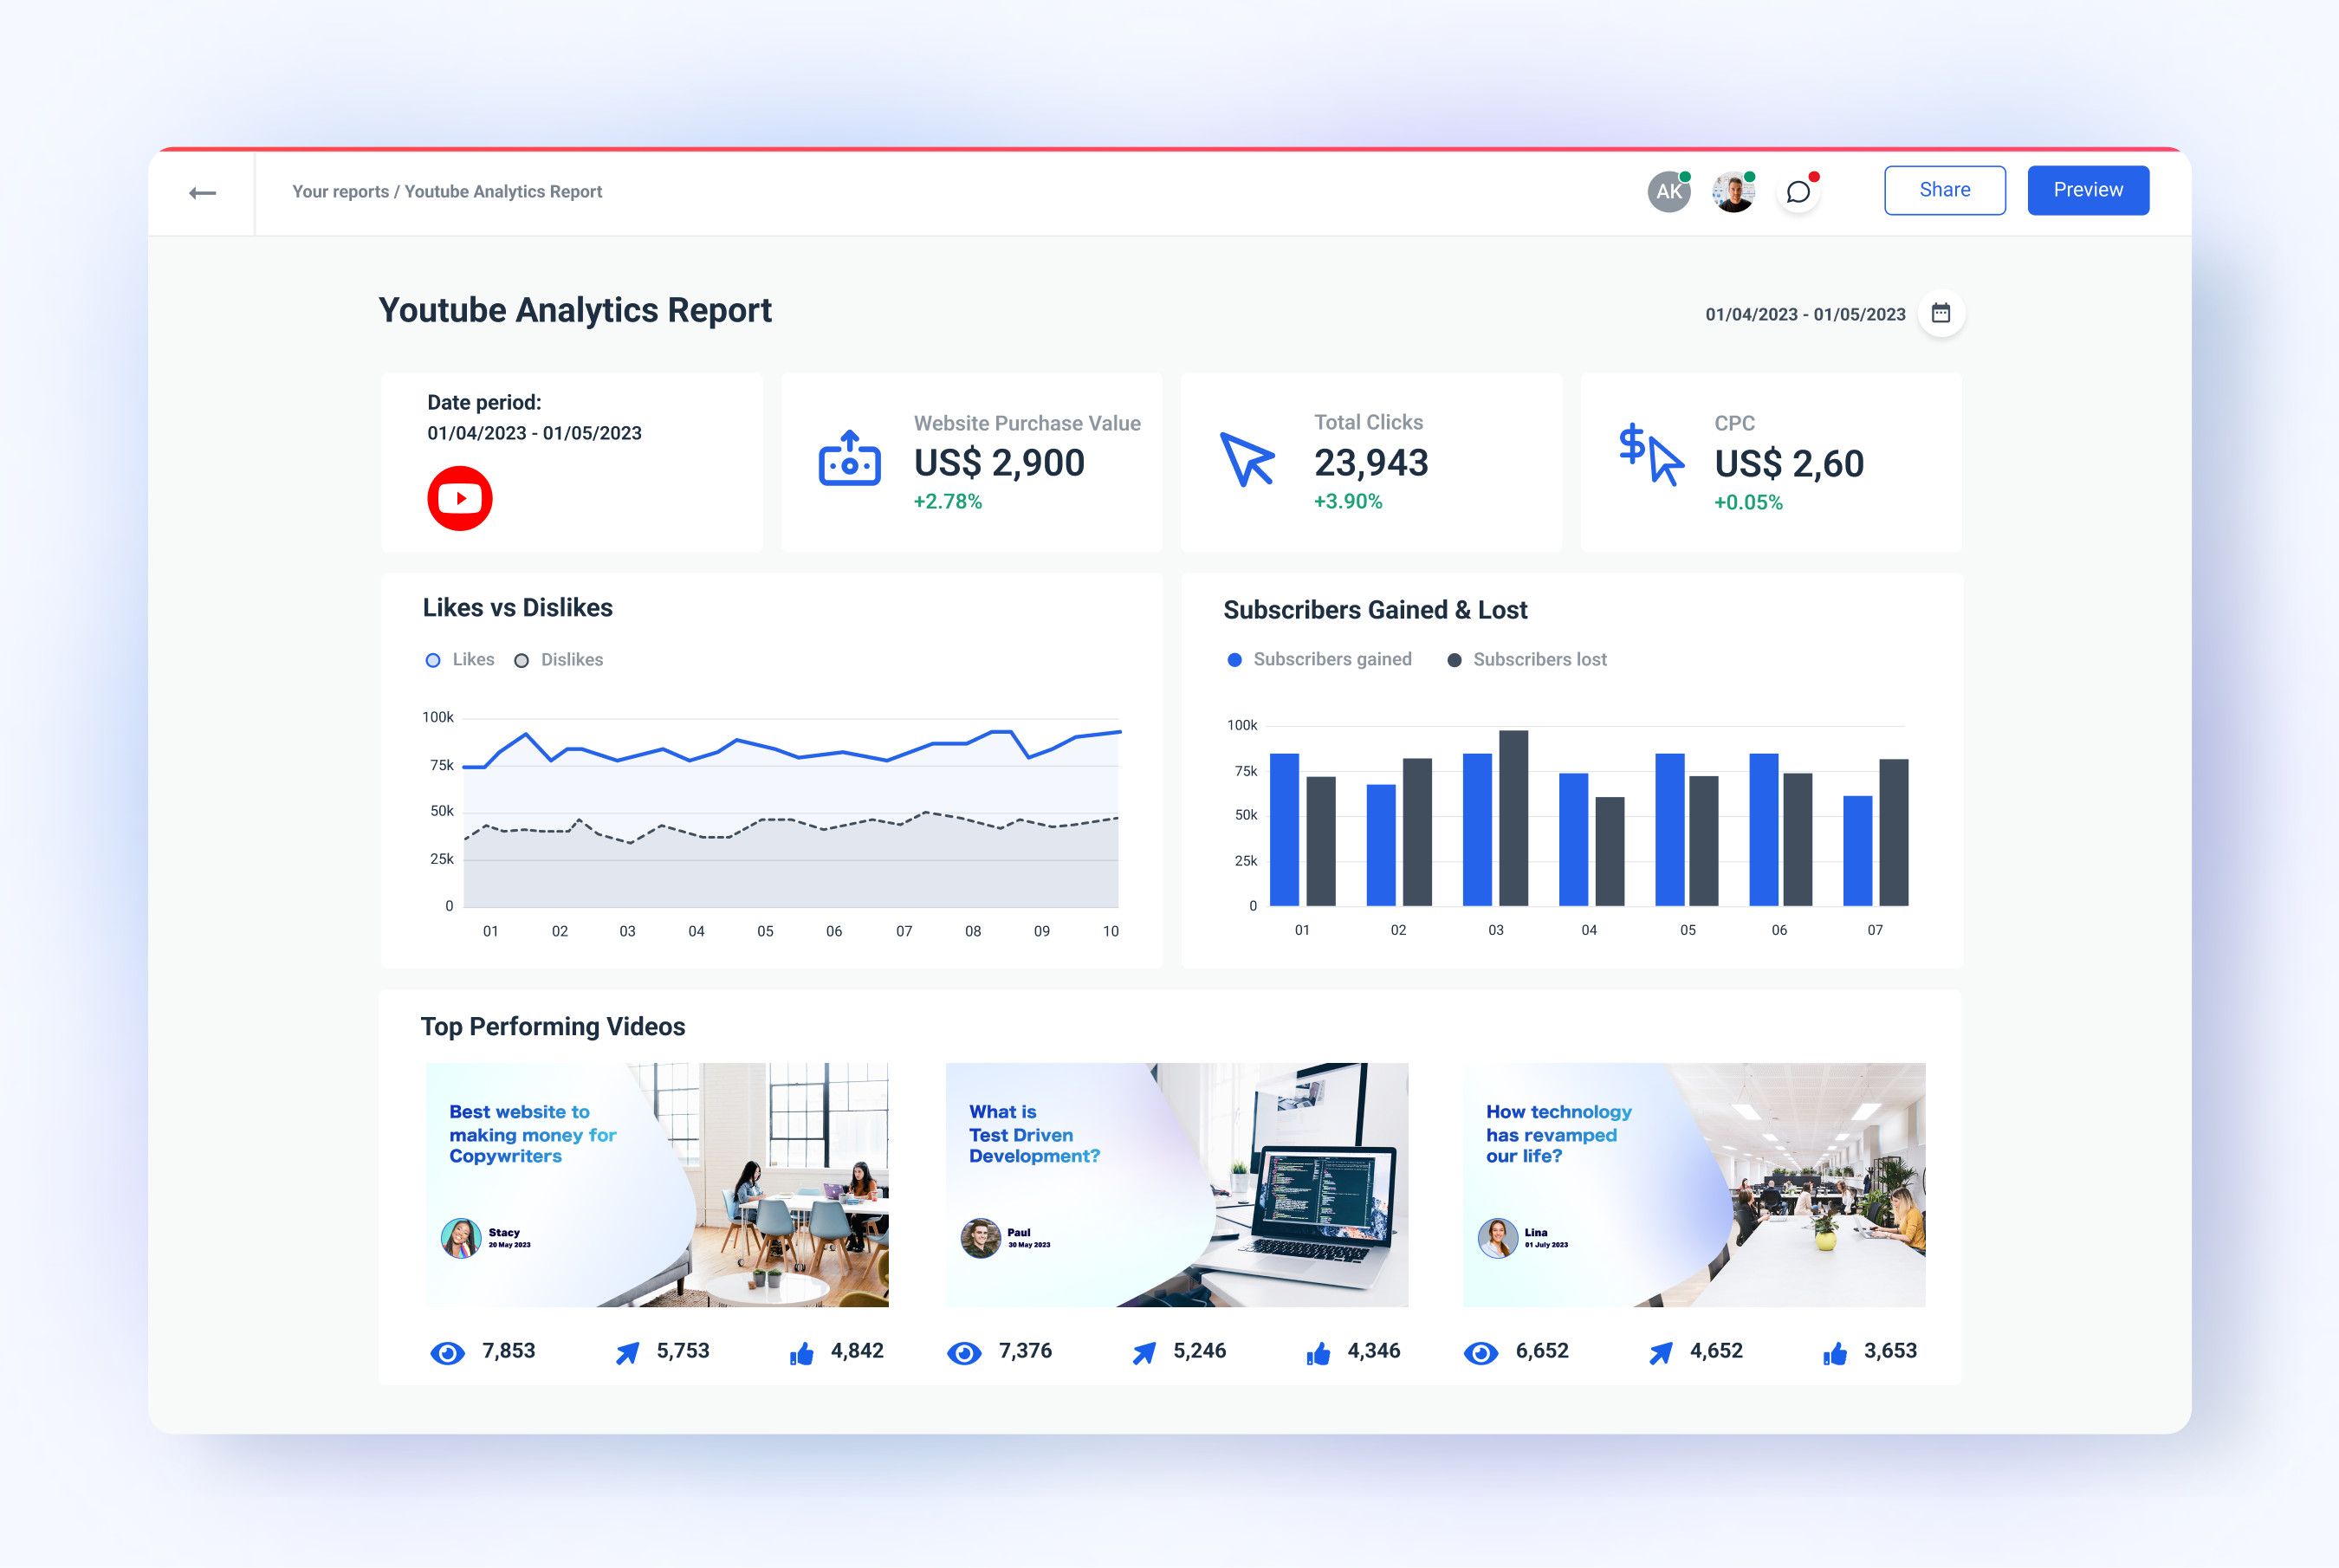Click the Share button

tap(1944, 189)
